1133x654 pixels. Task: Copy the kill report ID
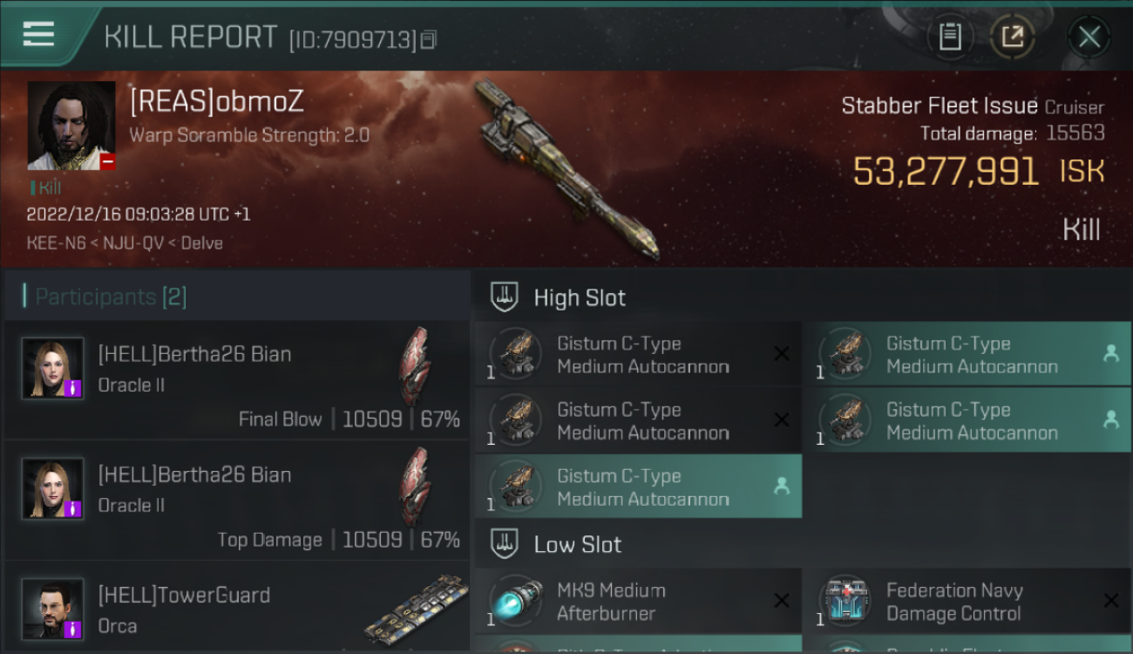428,39
